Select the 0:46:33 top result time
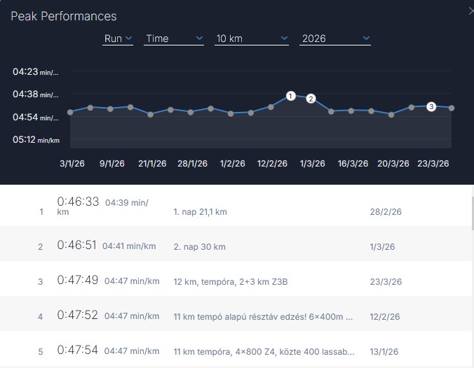The width and height of the screenshot is (474, 368). coord(78,201)
